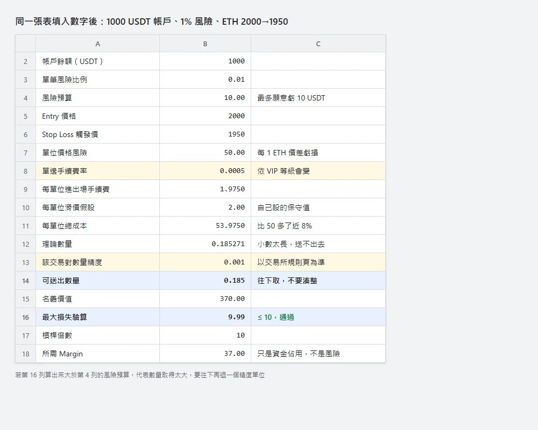Click note '每 1 ETH 價差虧損'
Viewport: 538px width, 430px height.
click(x=318, y=153)
